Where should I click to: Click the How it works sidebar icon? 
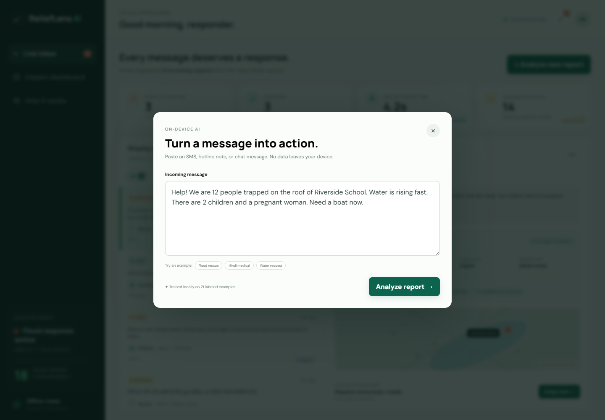16,101
